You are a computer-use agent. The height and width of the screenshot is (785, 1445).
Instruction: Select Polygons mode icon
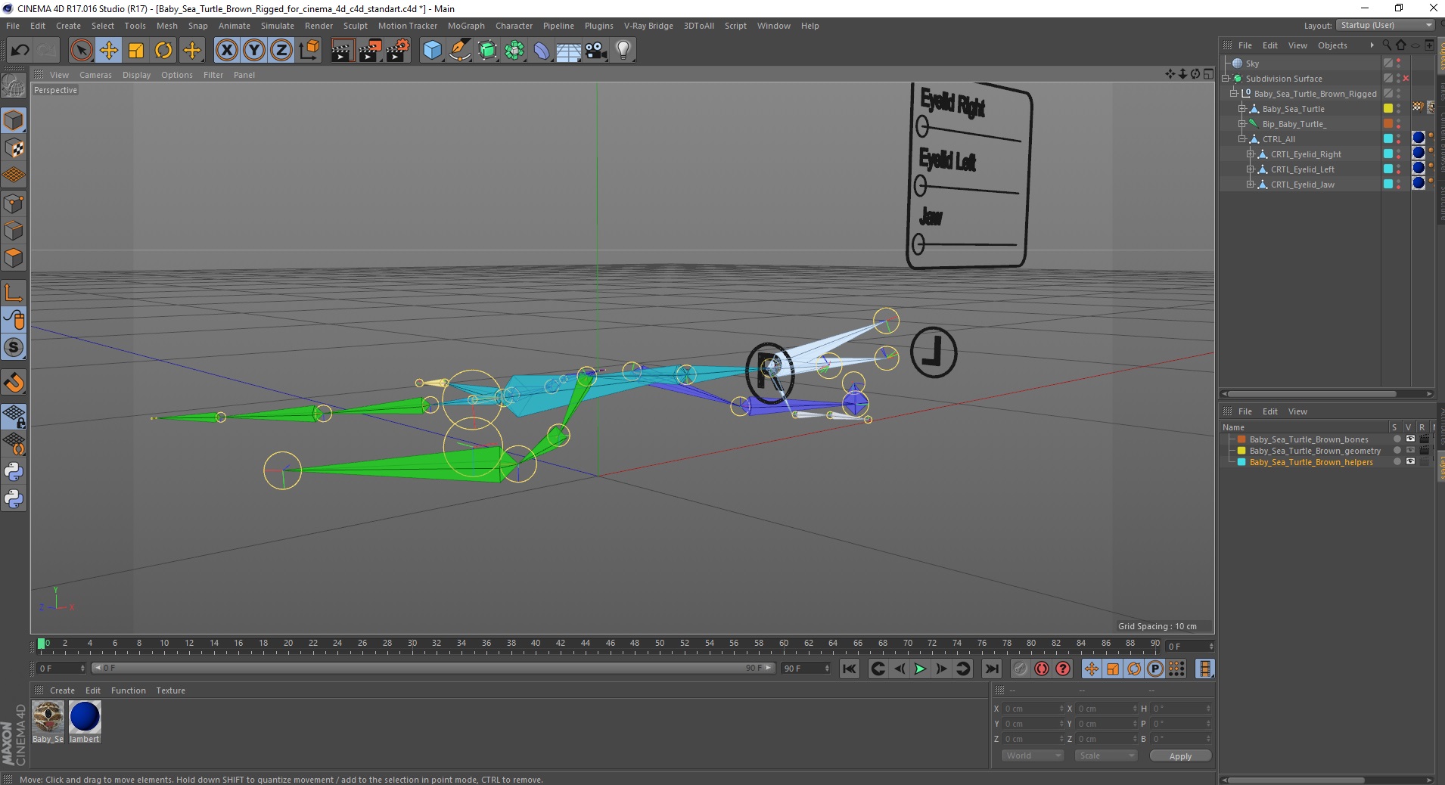tap(14, 258)
